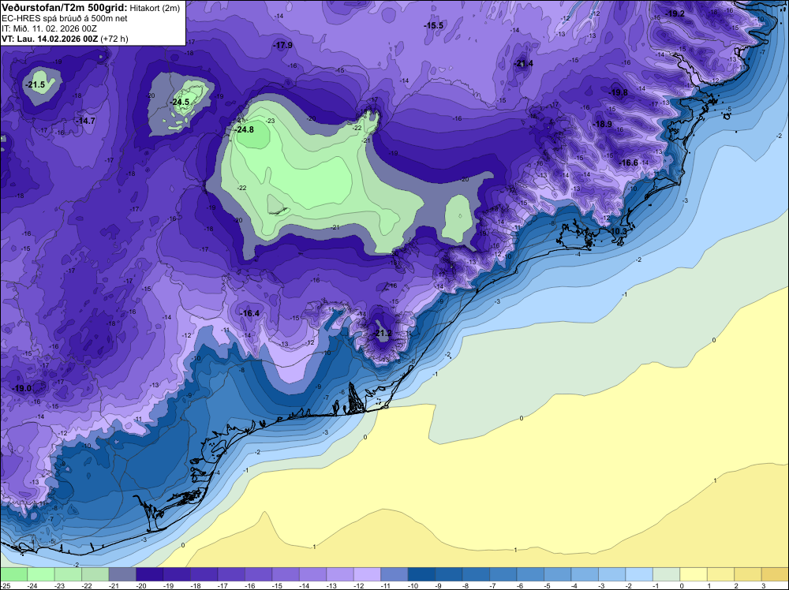The width and height of the screenshot is (789, 590).
Task: Click the bold -21.5 temperature label
Action: 36,85
